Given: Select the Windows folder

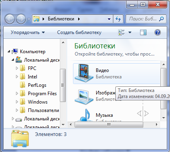Looking at the screenshot, I should [38, 102].
